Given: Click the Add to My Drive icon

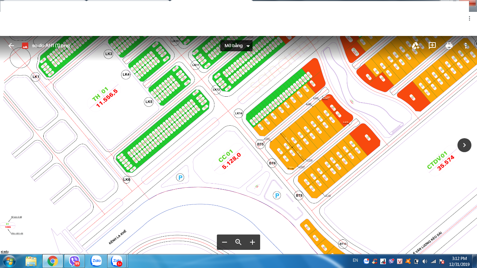Looking at the screenshot, I should point(415,46).
